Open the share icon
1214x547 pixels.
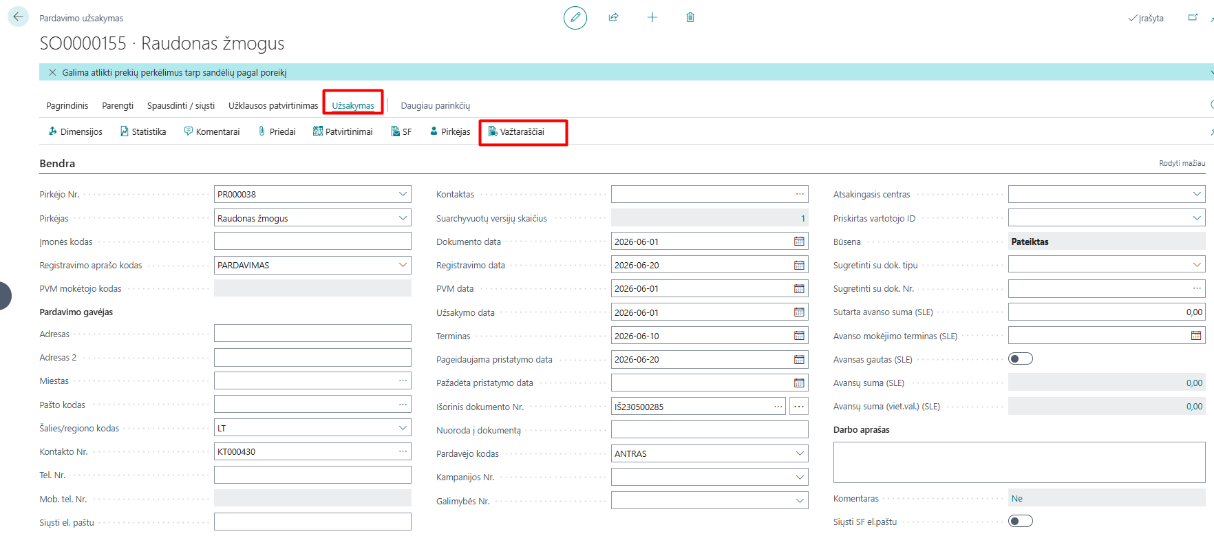(613, 17)
